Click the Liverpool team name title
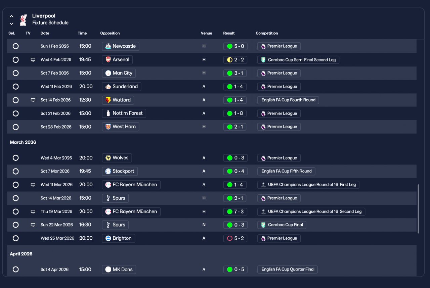Viewport: 430px width, 288px height. coord(44,16)
